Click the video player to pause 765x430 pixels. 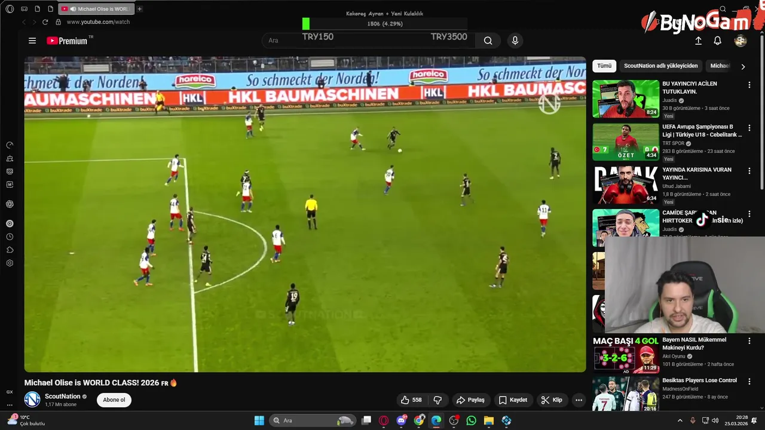305,215
